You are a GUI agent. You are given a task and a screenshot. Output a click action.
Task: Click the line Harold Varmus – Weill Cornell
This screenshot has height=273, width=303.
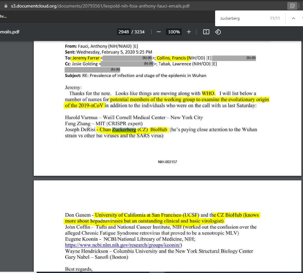134,118
